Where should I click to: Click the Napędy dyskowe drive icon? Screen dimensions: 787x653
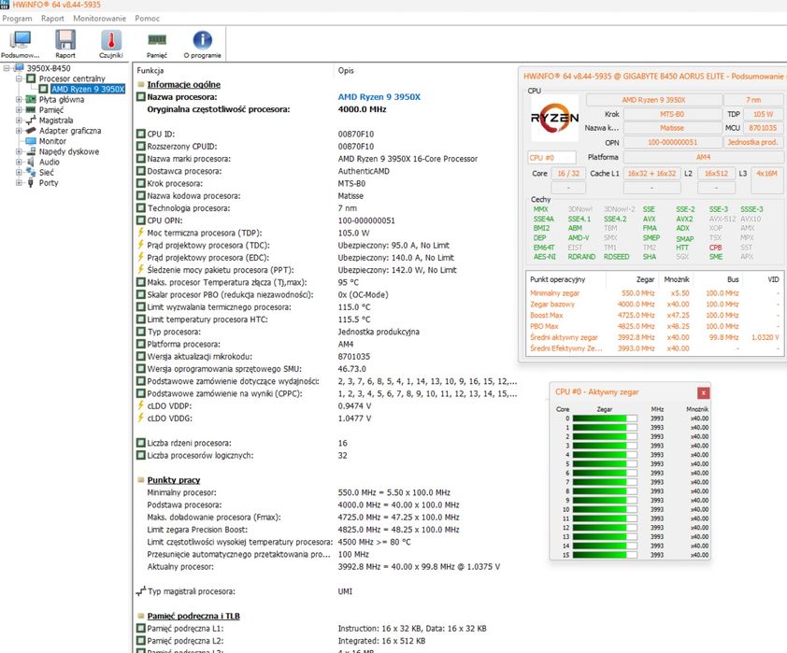pyautogui.click(x=31, y=151)
